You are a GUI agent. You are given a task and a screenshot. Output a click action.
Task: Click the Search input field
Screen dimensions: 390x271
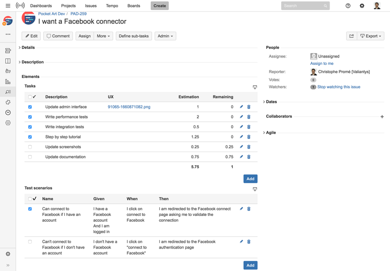pyautogui.click(x=302, y=6)
